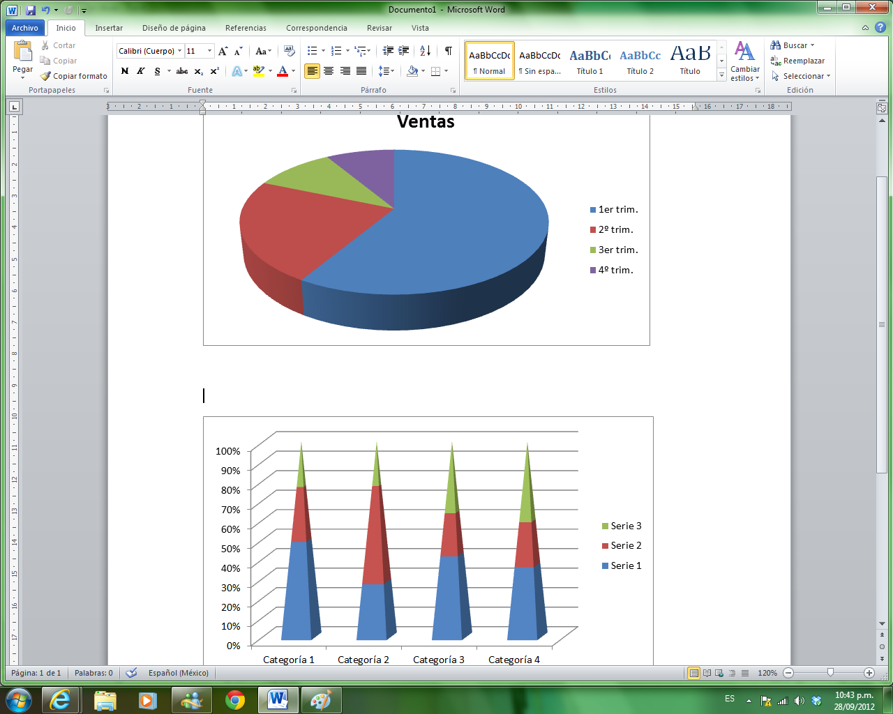Decrease the paragraph indent
The height and width of the screenshot is (714, 893).
click(x=389, y=51)
